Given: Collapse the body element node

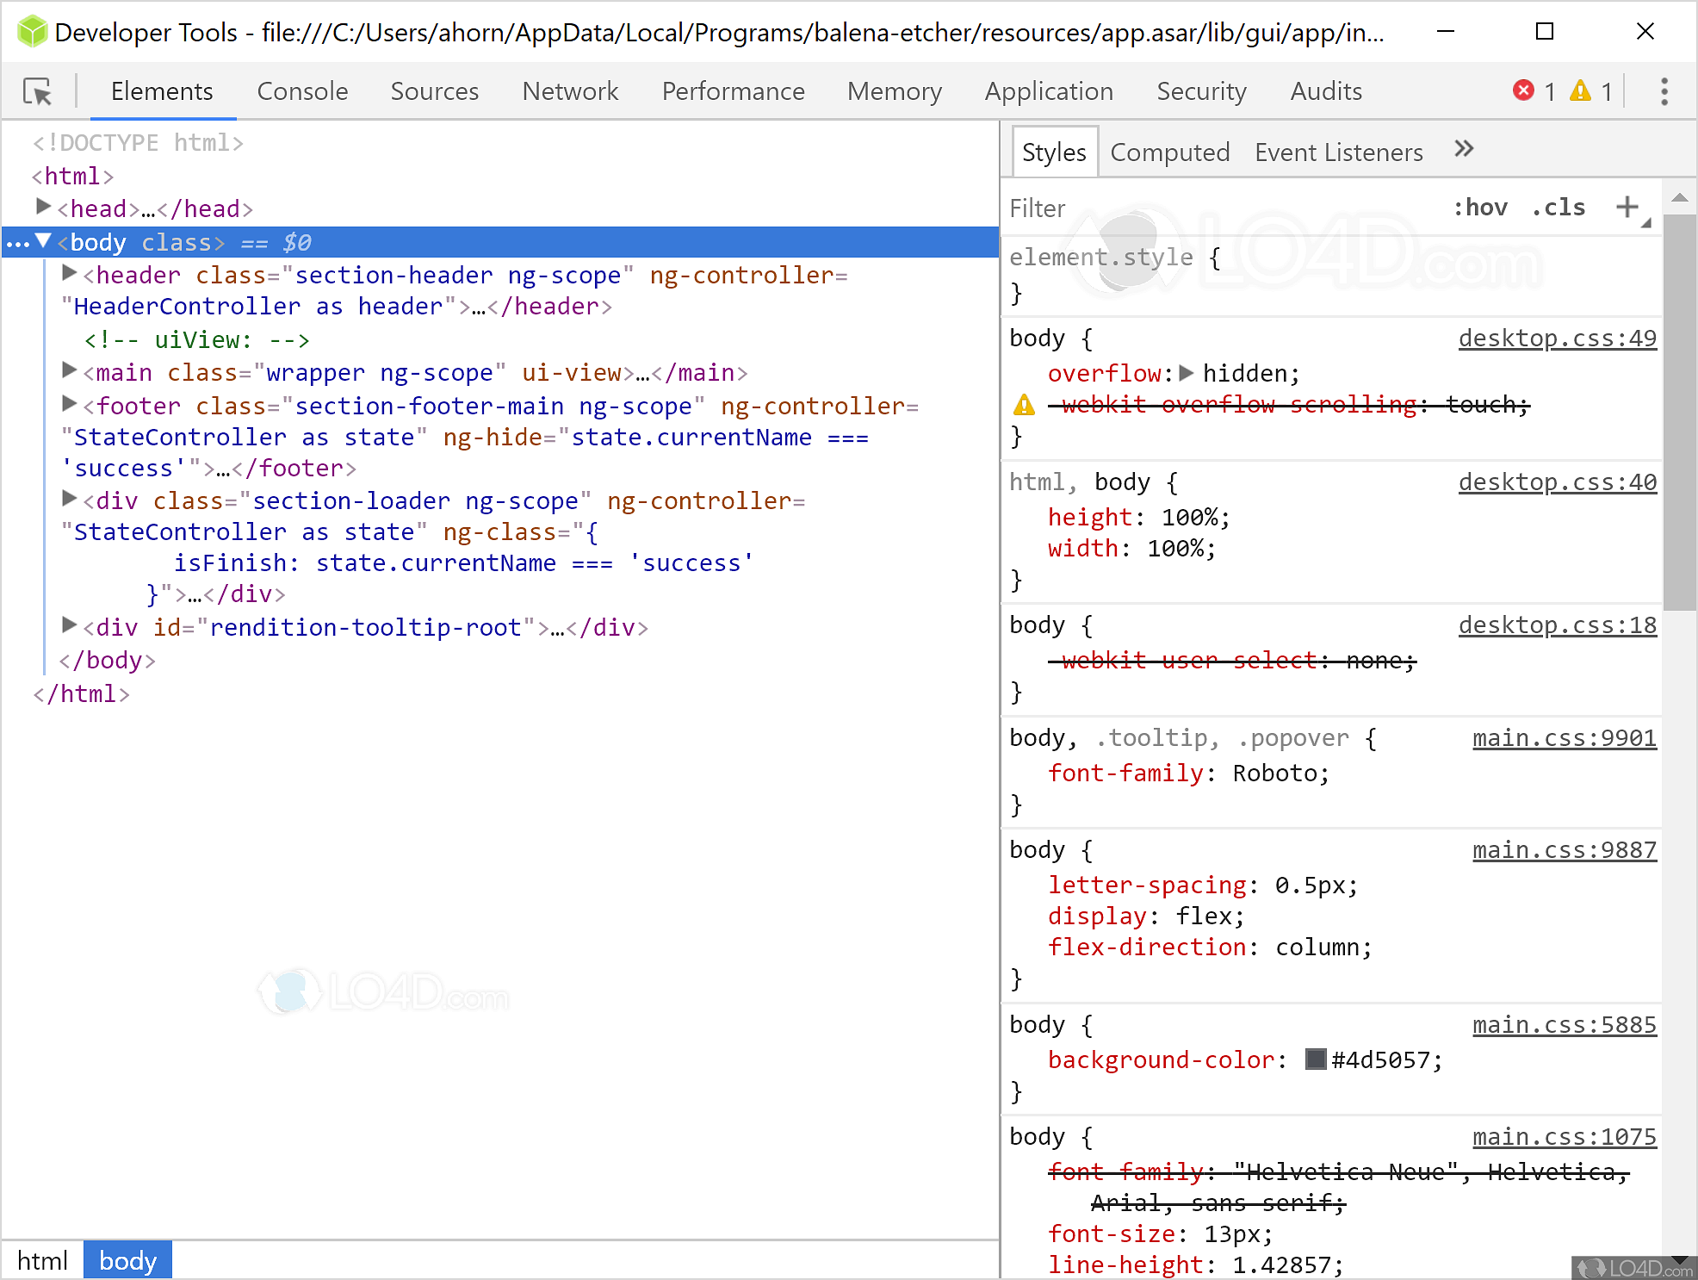Looking at the screenshot, I should 43,241.
